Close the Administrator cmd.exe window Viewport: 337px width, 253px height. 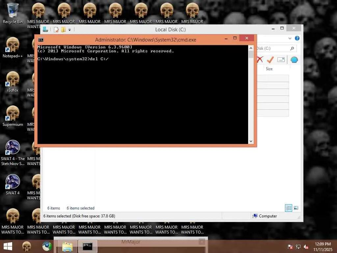tap(247, 38)
